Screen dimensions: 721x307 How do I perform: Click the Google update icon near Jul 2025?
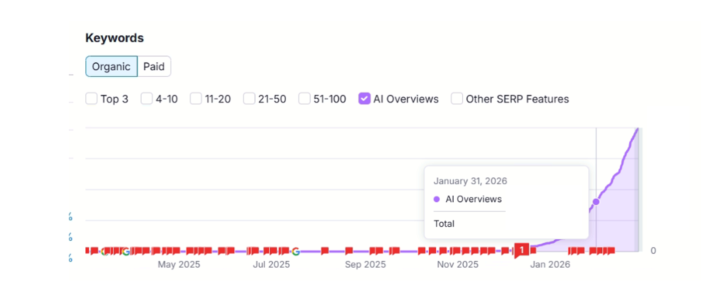pos(296,251)
